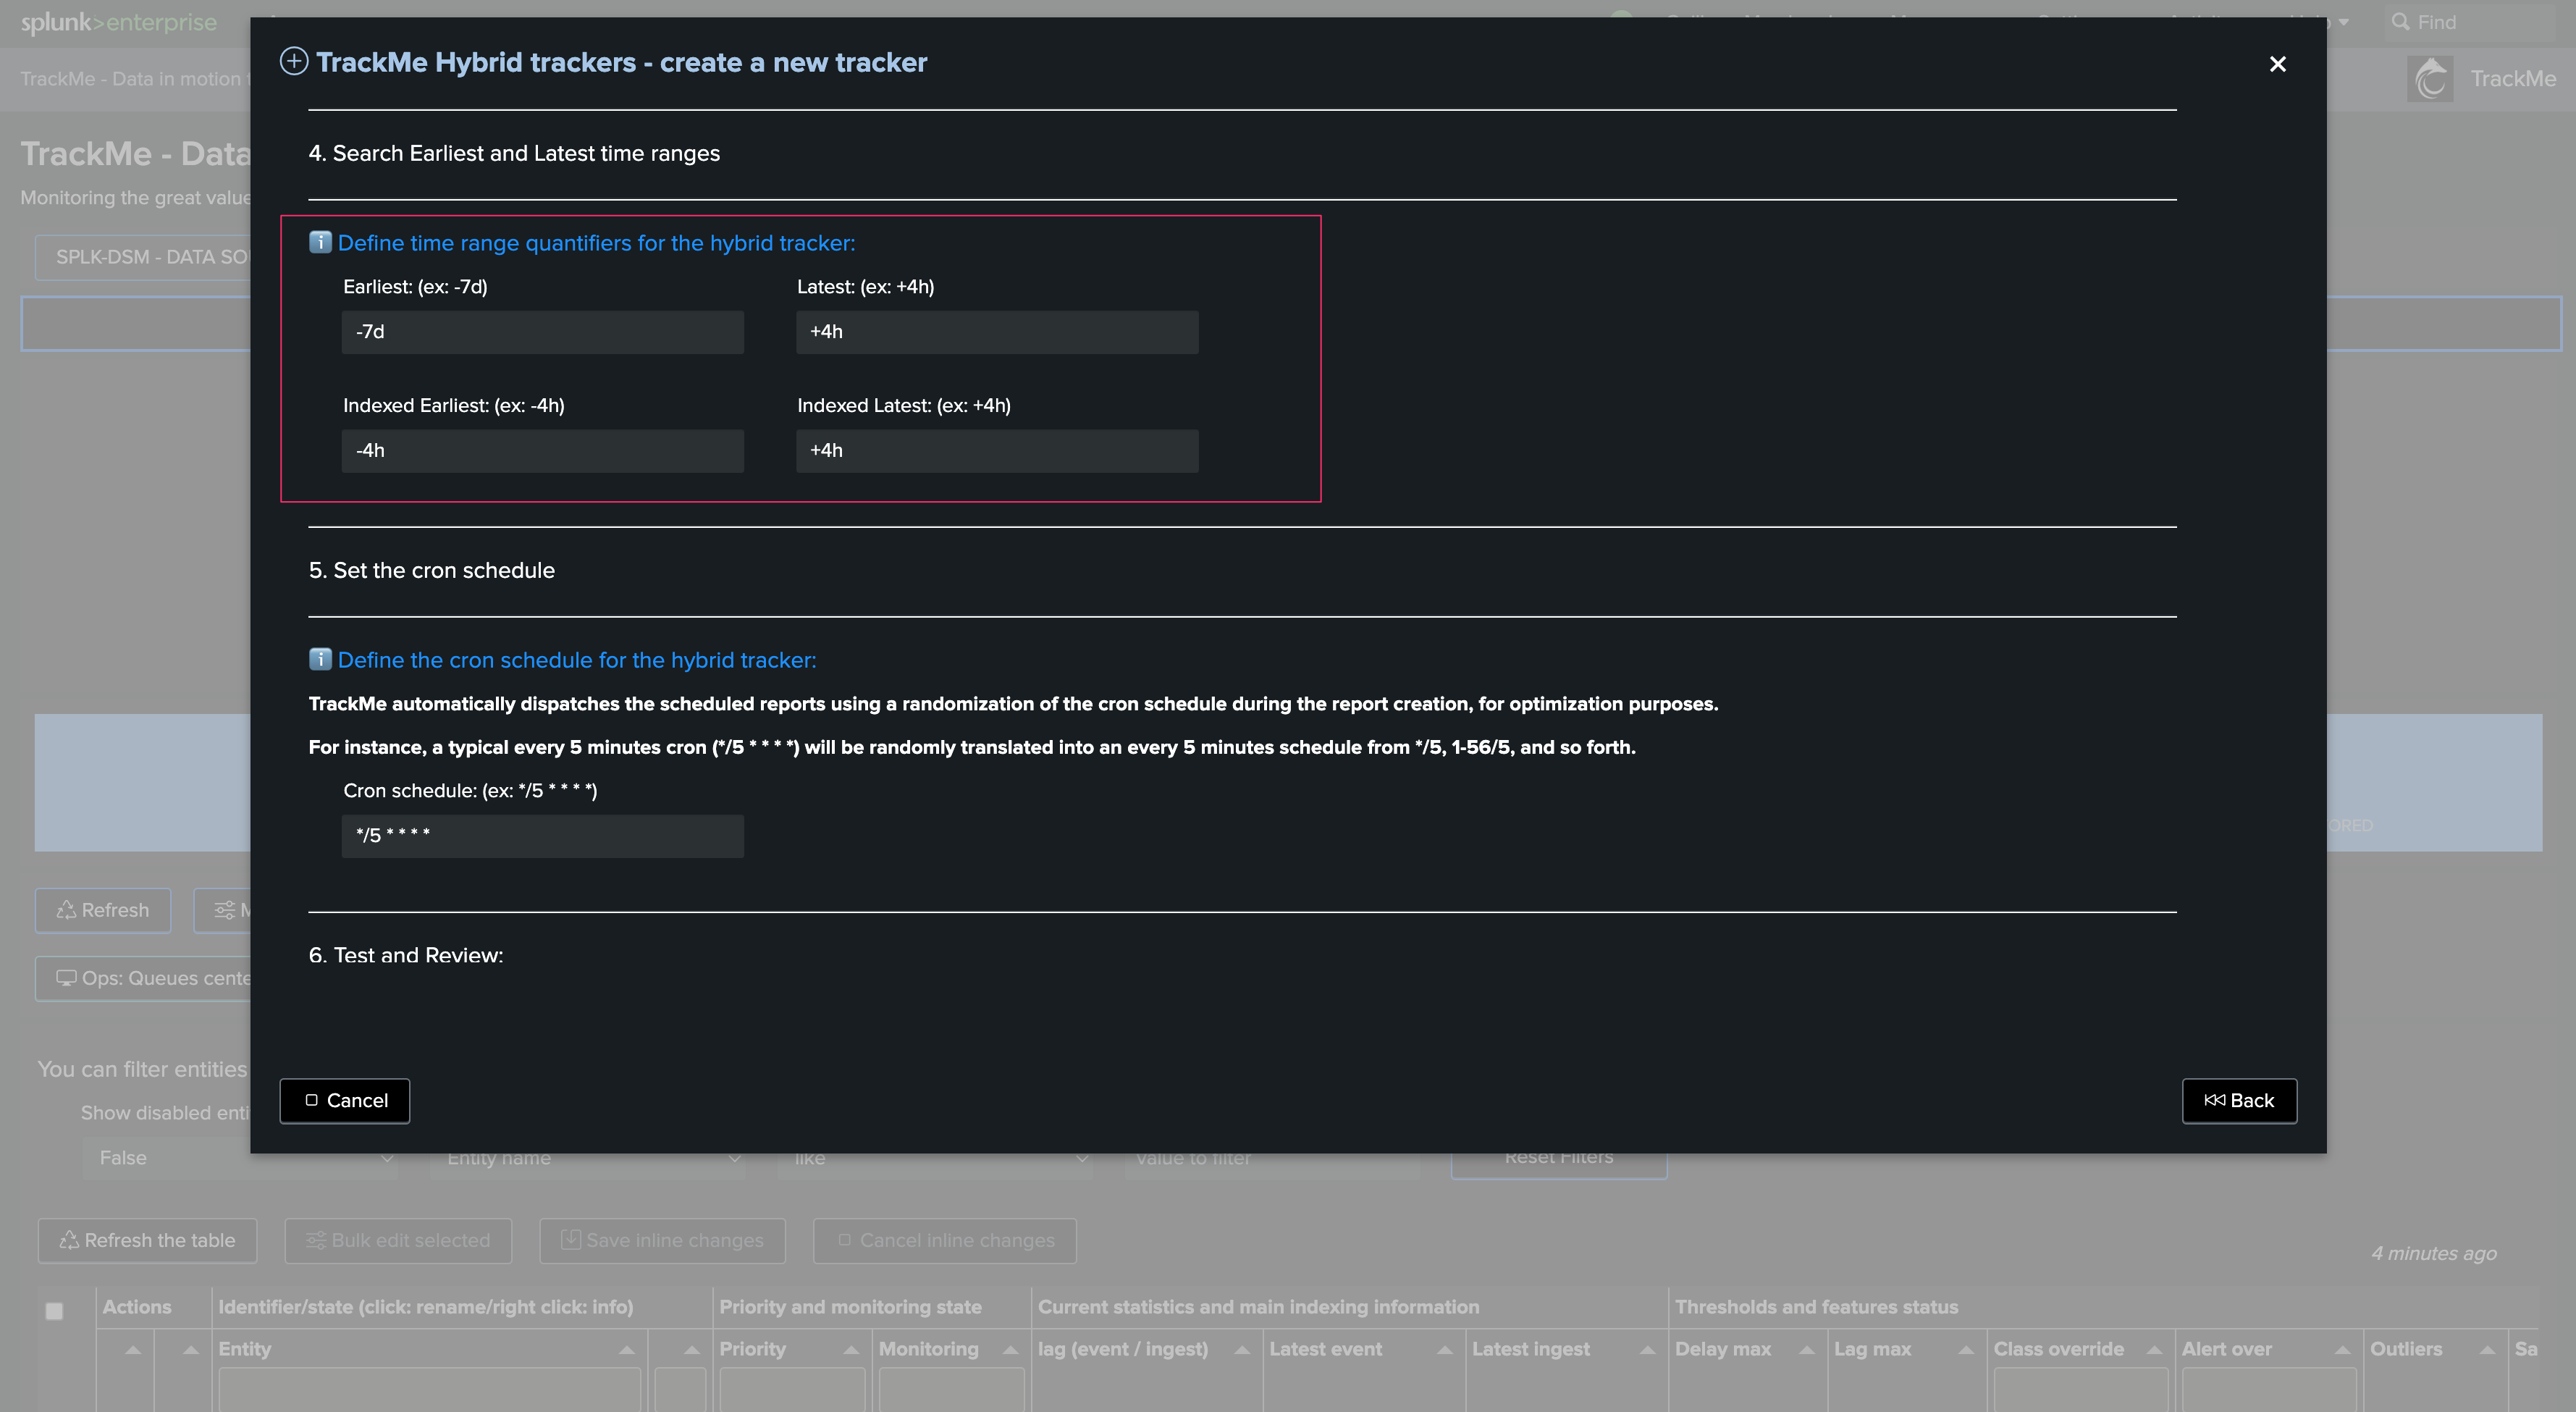
Task: Click the sliders icon on 'Bulk edit selected'
Action: (316, 1240)
